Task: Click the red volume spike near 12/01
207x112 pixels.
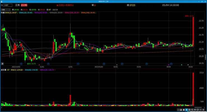Action: click(70, 100)
